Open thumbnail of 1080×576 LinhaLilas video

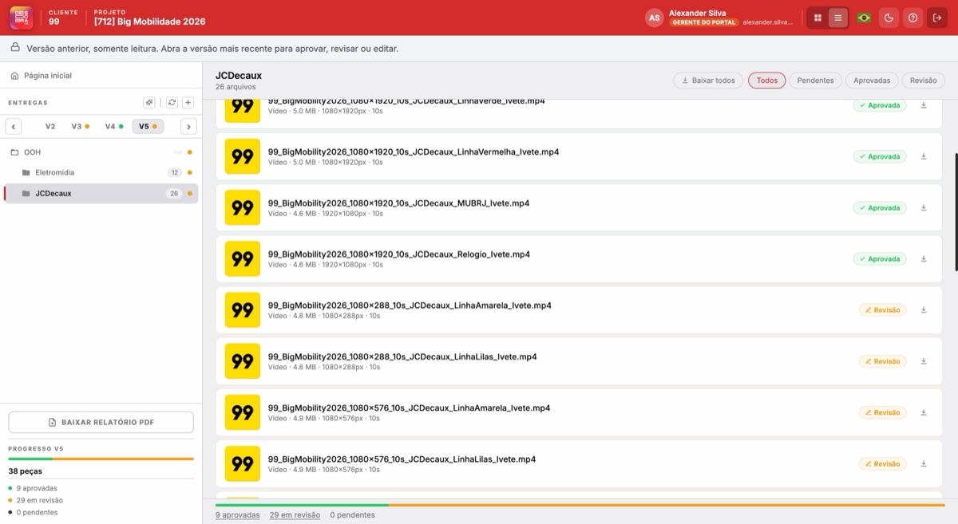243,463
